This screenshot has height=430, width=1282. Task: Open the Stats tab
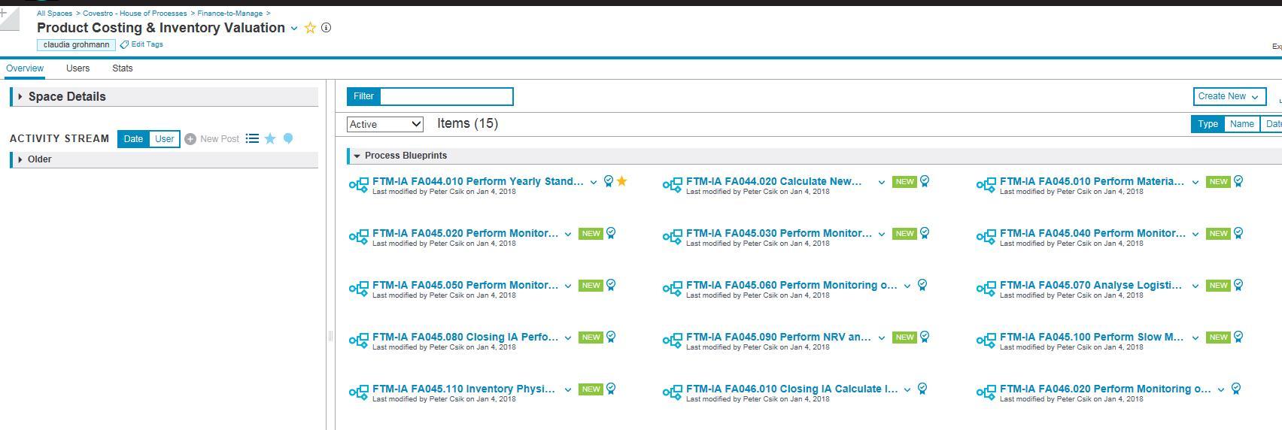click(x=122, y=68)
